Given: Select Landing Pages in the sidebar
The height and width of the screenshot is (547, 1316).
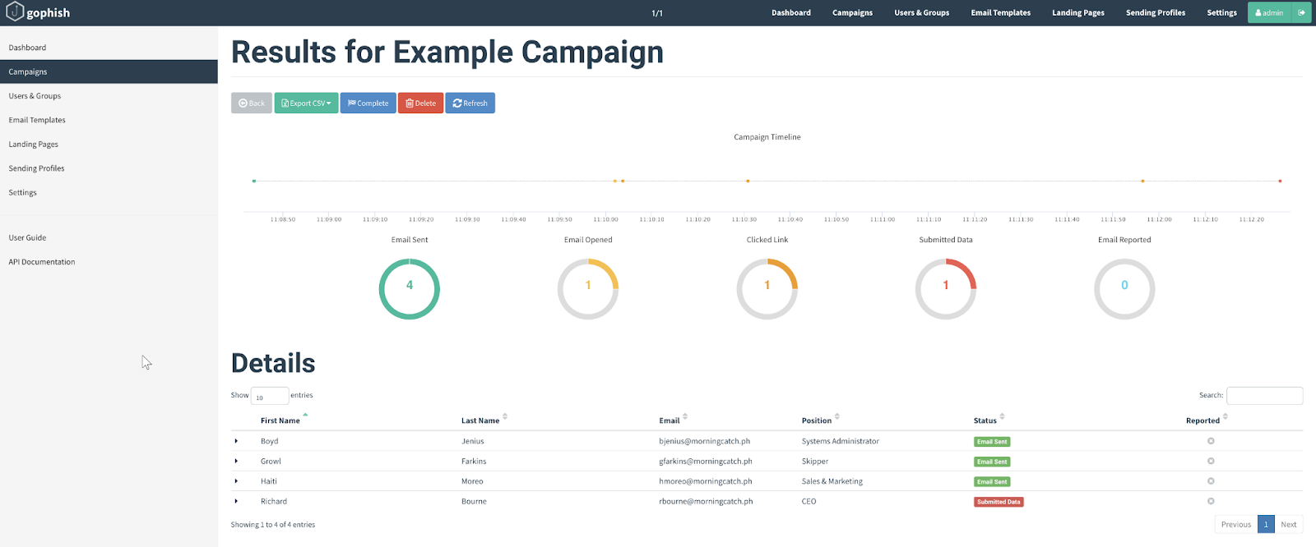Looking at the screenshot, I should pos(34,145).
